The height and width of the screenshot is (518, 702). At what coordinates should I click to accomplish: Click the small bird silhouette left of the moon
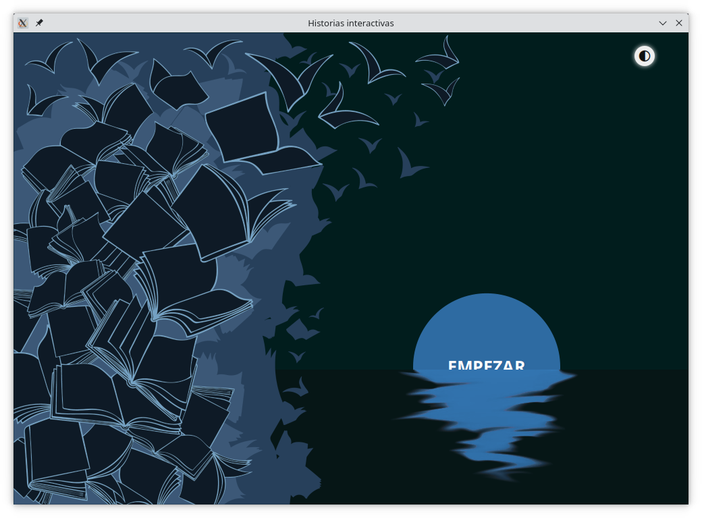pos(297,388)
